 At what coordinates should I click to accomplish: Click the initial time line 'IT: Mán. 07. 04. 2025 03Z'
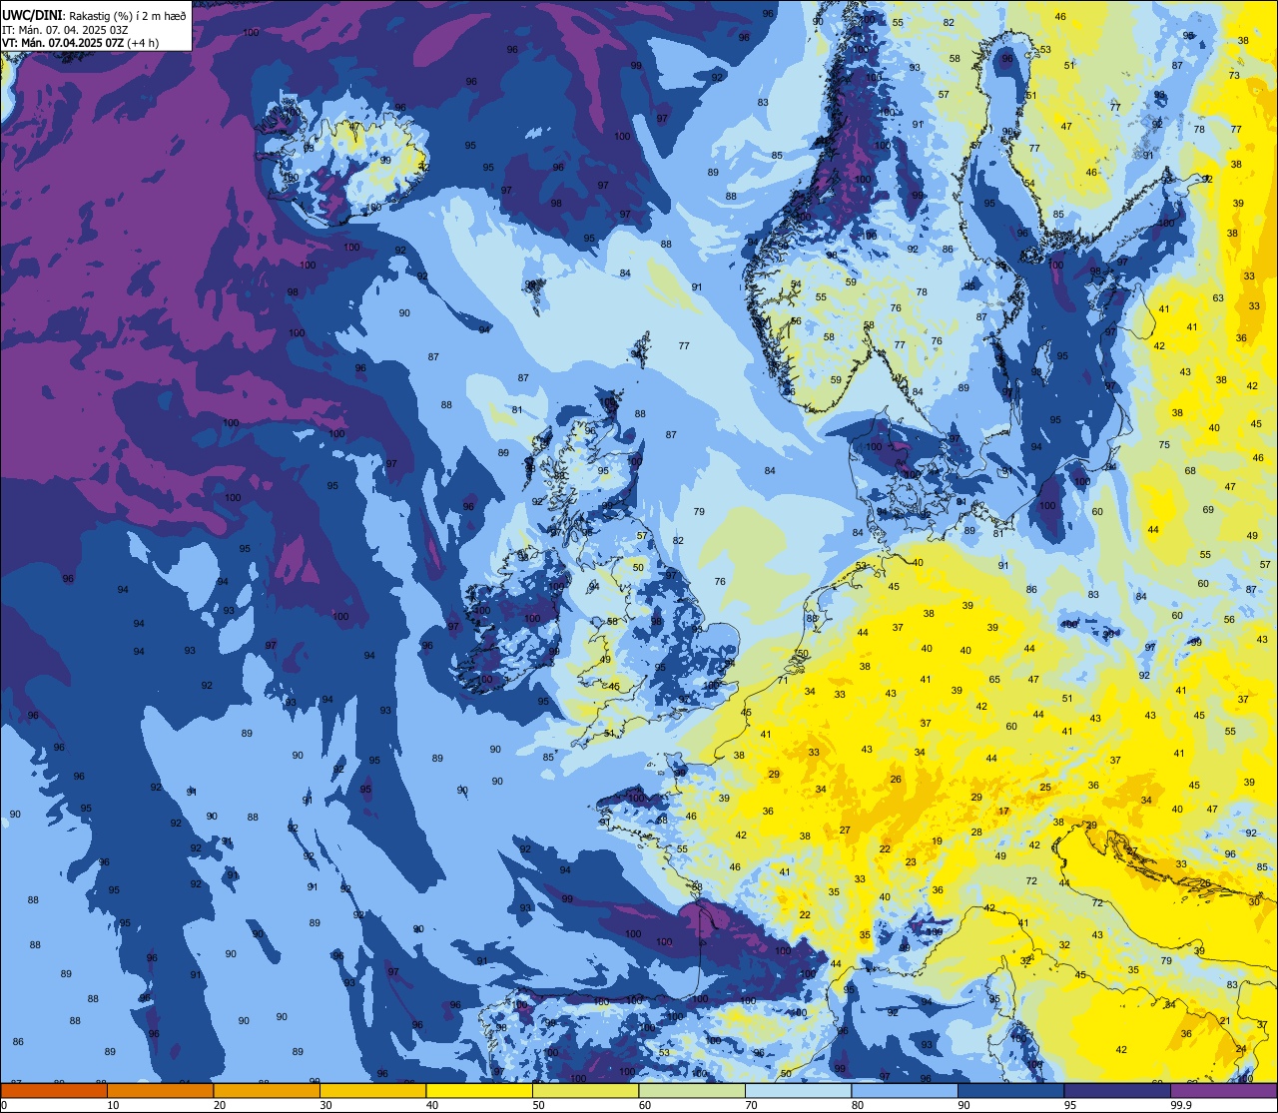(67, 29)
